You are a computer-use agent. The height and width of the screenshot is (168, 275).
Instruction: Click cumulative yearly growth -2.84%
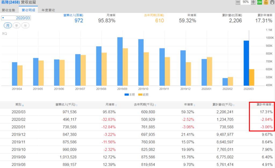(x=266, y=119)
